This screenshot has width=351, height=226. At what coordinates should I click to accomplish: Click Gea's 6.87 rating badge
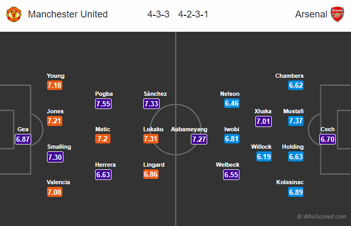coord(22,139)
